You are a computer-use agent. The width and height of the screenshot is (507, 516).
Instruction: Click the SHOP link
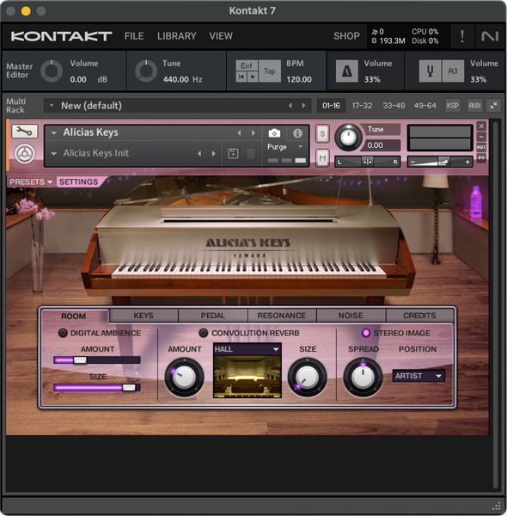coord(346,36)
